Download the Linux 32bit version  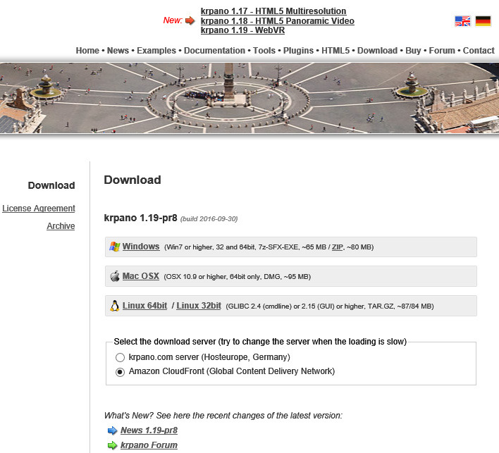pyautogui.click(x=199, y=306)
